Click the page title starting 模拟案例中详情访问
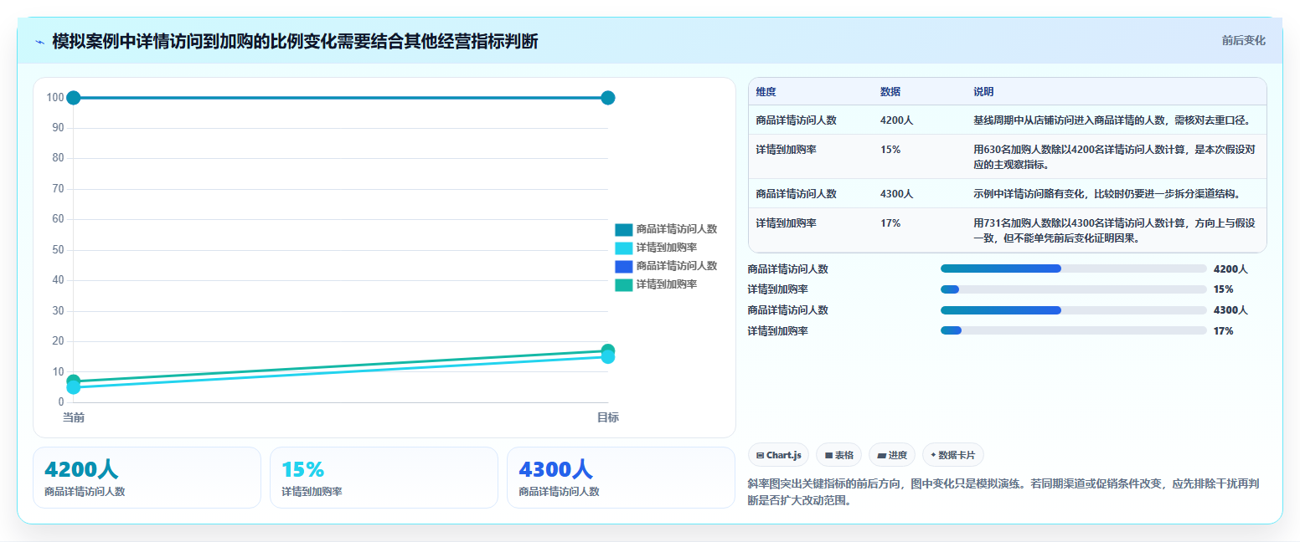Viewport: 1300px width, 542px height. click(295, 41)
